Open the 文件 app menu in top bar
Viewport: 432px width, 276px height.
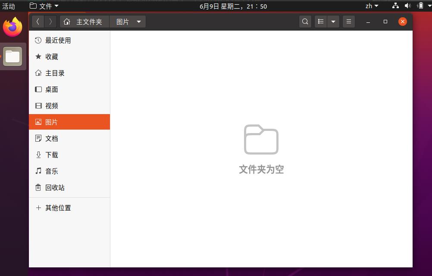44,6
